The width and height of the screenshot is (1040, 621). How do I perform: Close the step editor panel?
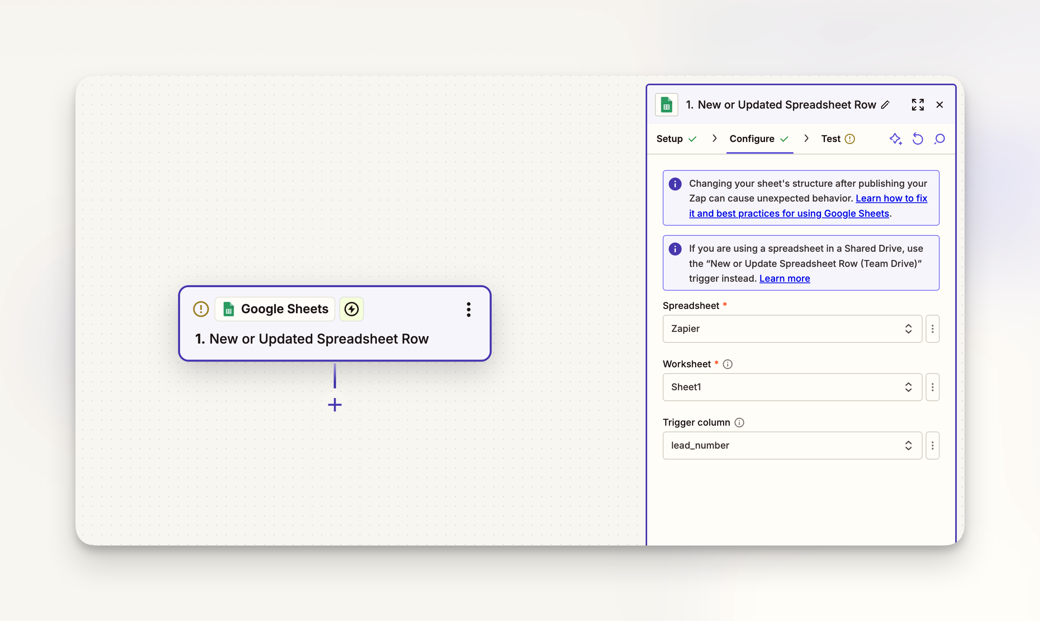click(939, 105)
